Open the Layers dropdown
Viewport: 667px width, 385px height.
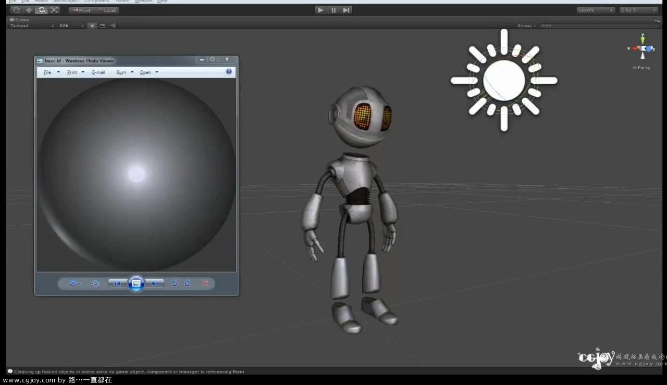pos(596,10)
